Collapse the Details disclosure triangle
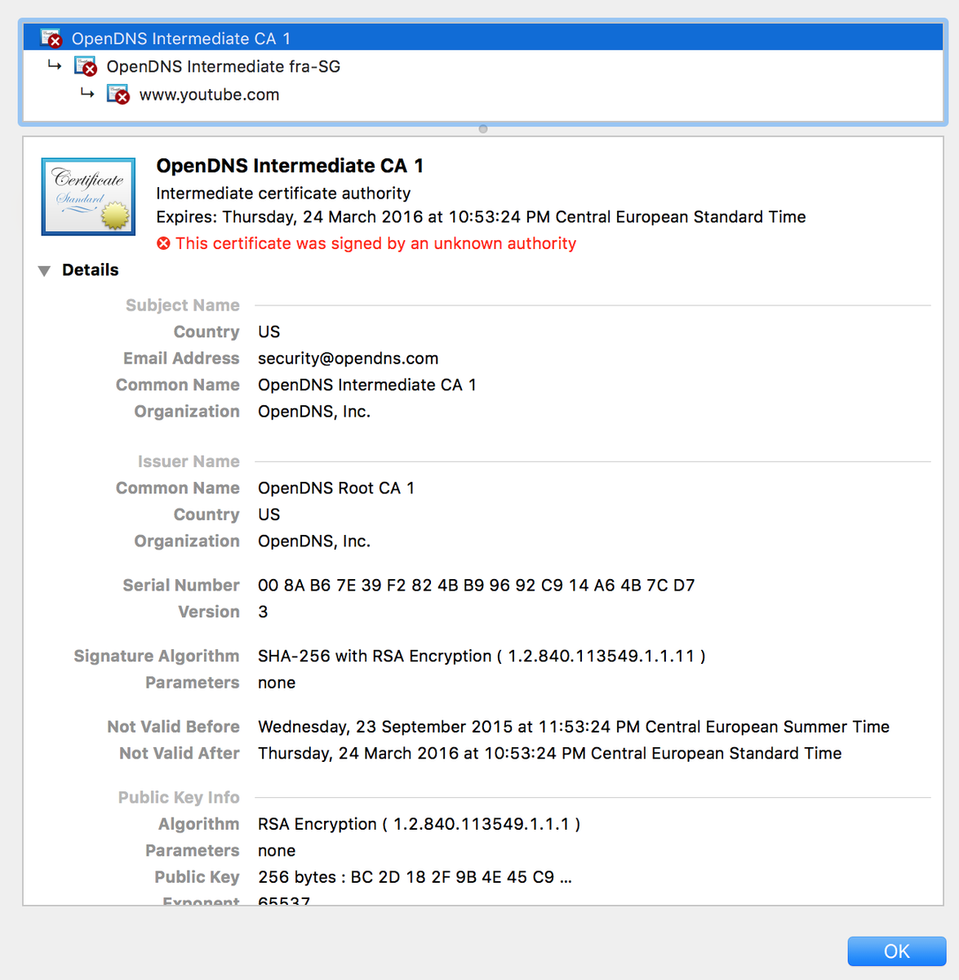959x980 pixels. tap(44, 270)
